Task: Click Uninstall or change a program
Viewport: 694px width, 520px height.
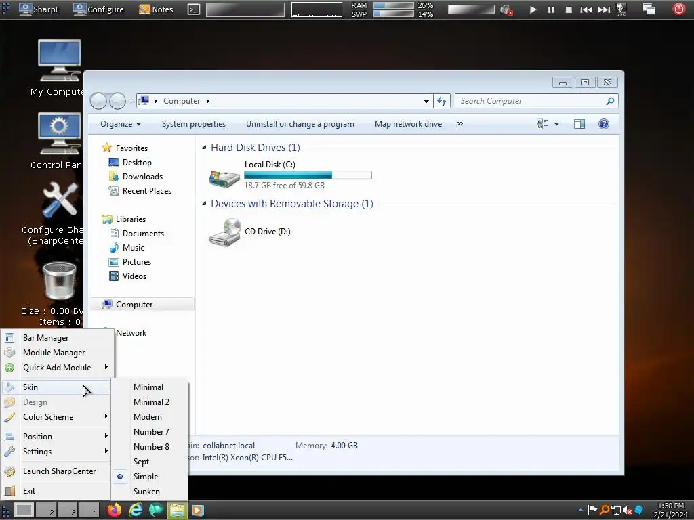Action: [300, 124]
